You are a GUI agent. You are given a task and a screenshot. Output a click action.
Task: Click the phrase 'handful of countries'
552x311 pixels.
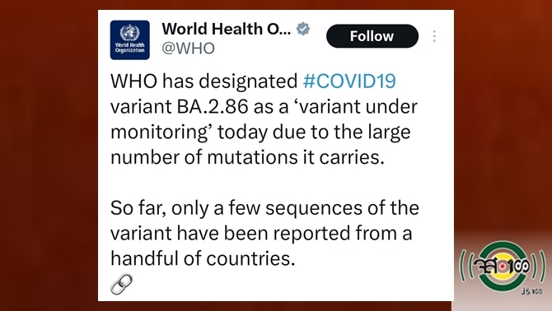click(x=203, y=258)
